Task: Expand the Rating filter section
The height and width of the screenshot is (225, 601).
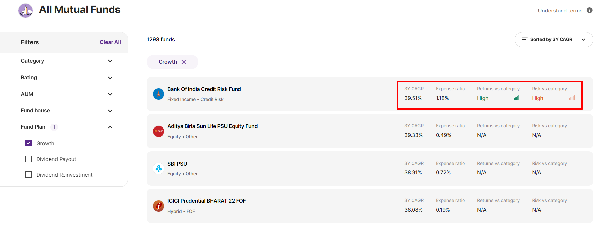Action: 110,78
